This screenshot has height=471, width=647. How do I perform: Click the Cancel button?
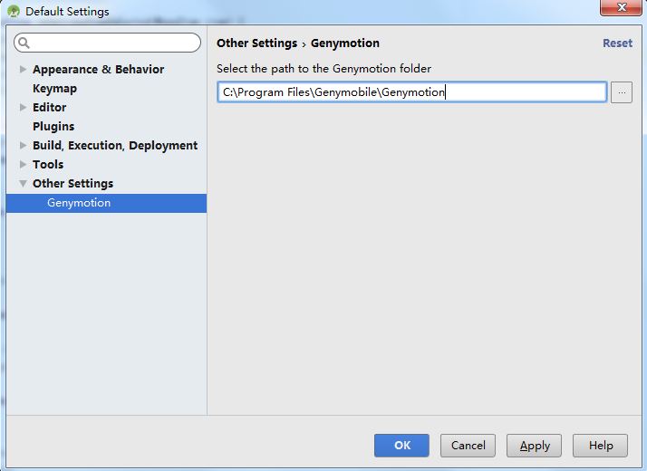[468, 446]
